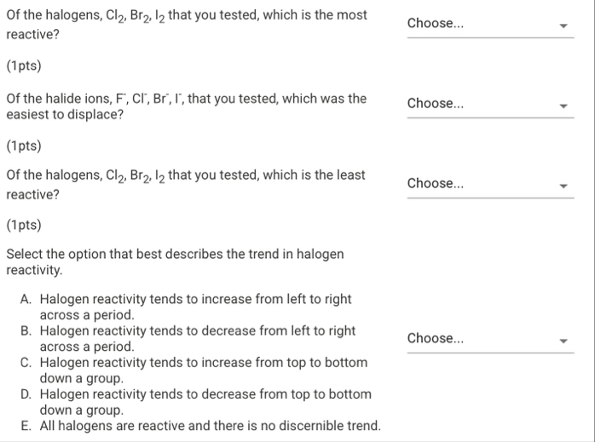Click the least reactive halogen question text
This screenshot has height=442, width=595.
[186, 185]
